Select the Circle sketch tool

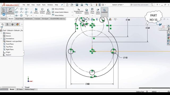(21, 9)
